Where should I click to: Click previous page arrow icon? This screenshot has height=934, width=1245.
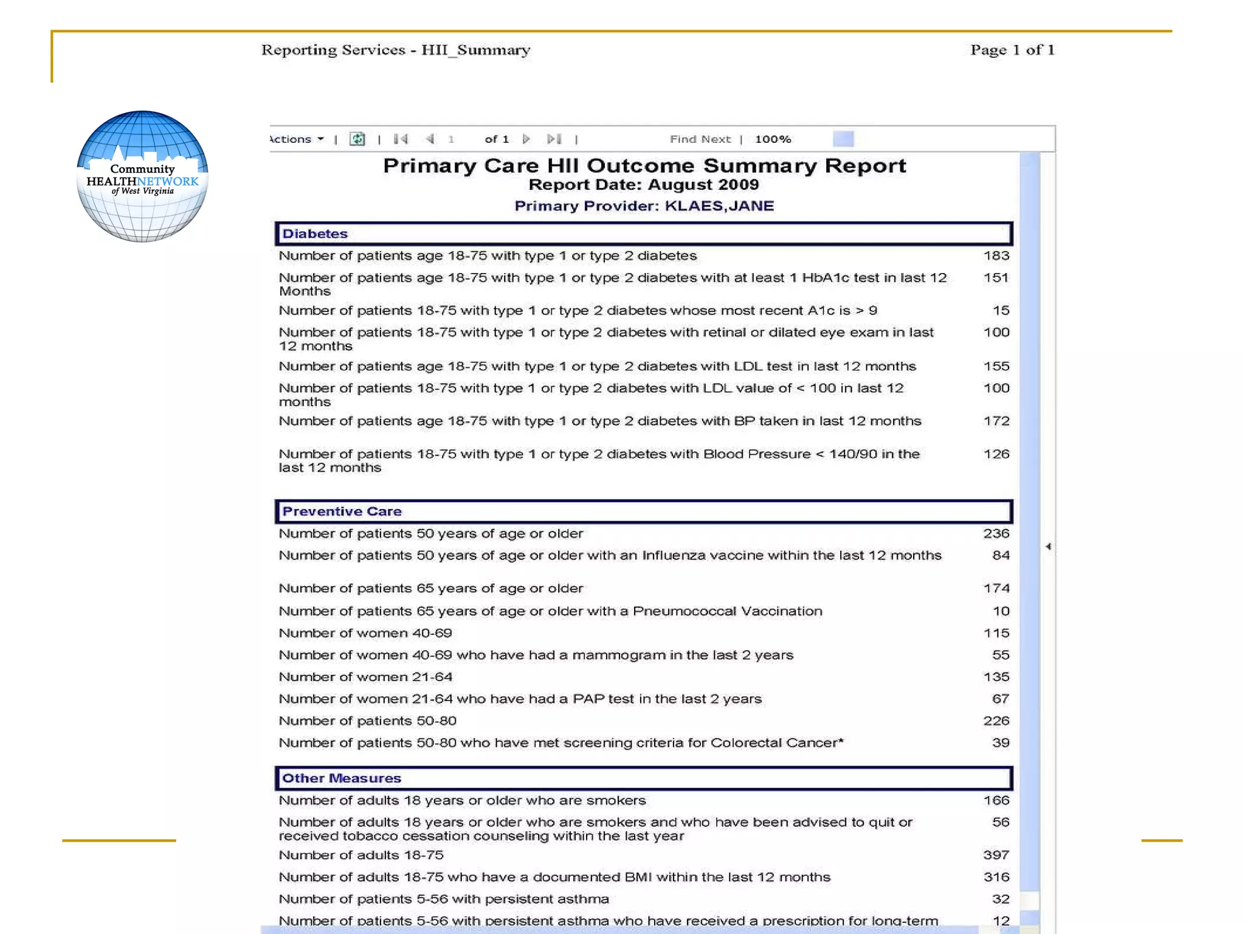(x=430, y=139)
